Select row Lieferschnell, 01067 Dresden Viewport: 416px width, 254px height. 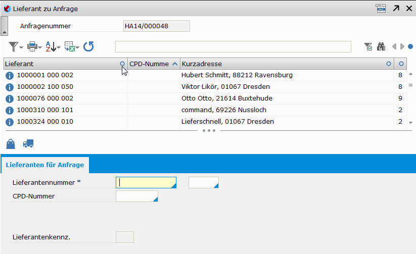click(x=205, y=121)
